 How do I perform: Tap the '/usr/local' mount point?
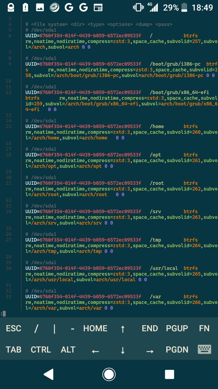coord(164,268)
